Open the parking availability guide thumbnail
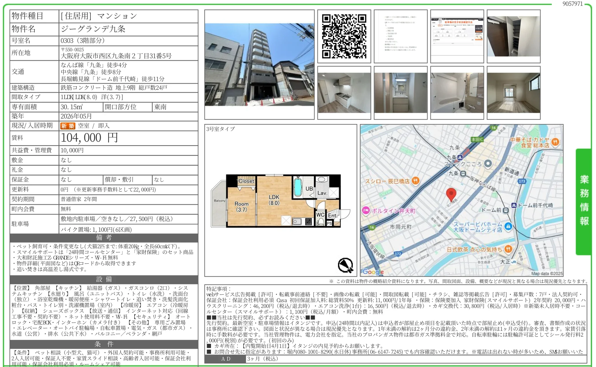The height and width of the screenshot is (367, 596). pos(457,36)
